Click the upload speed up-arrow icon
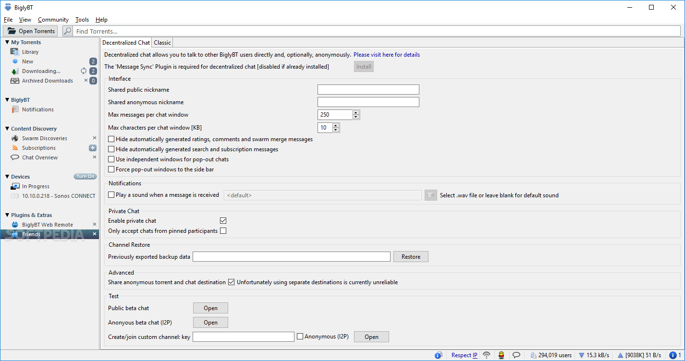 click(x=621, y=355)
